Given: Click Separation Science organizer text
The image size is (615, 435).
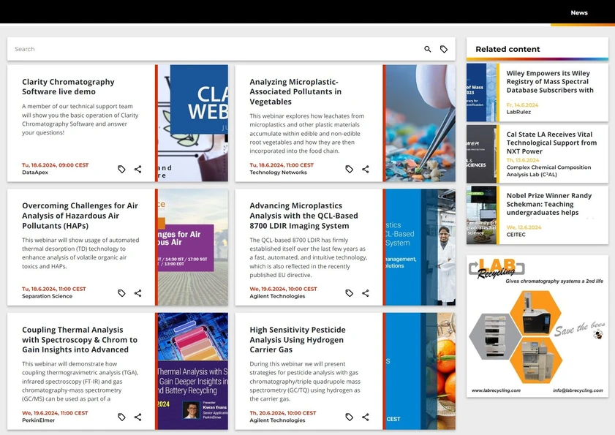Looking at the screenshot, I should [47, 296].
